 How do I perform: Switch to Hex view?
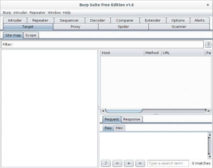tap(119, 128)
